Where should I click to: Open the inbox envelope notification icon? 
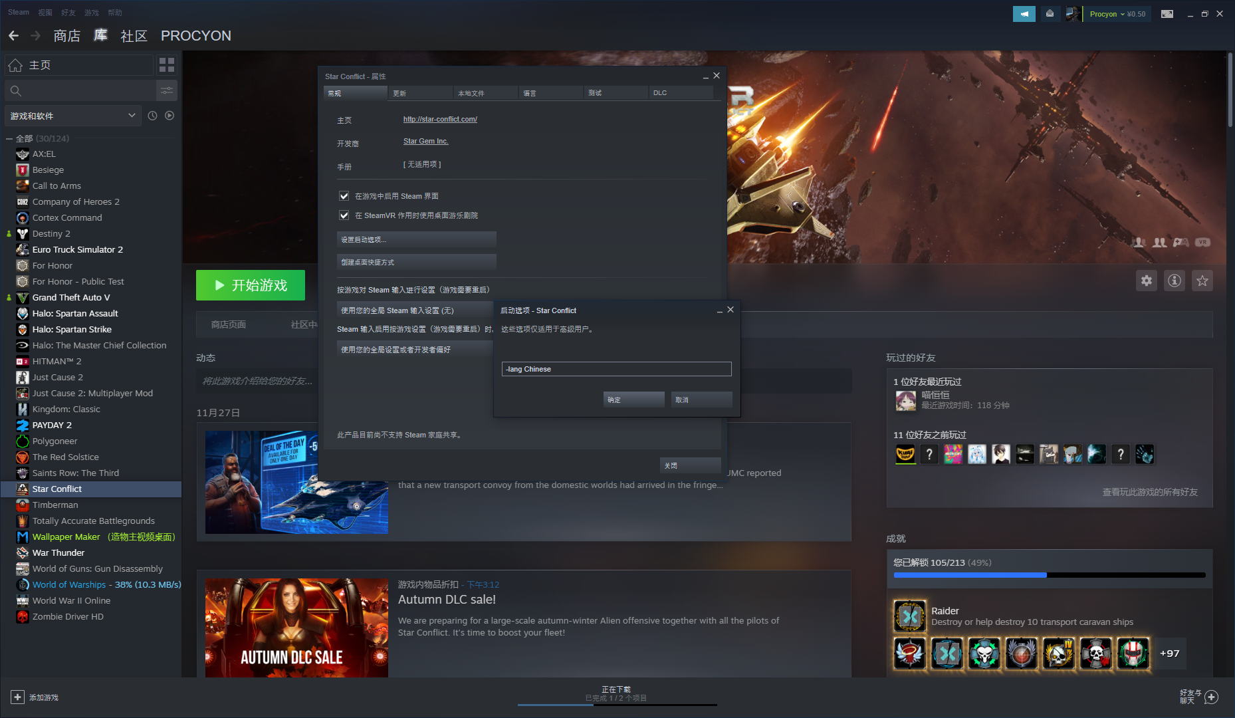(1050, 14)
